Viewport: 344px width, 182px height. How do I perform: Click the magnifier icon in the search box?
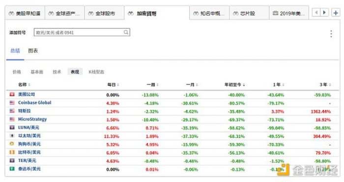tap(126, 32)
